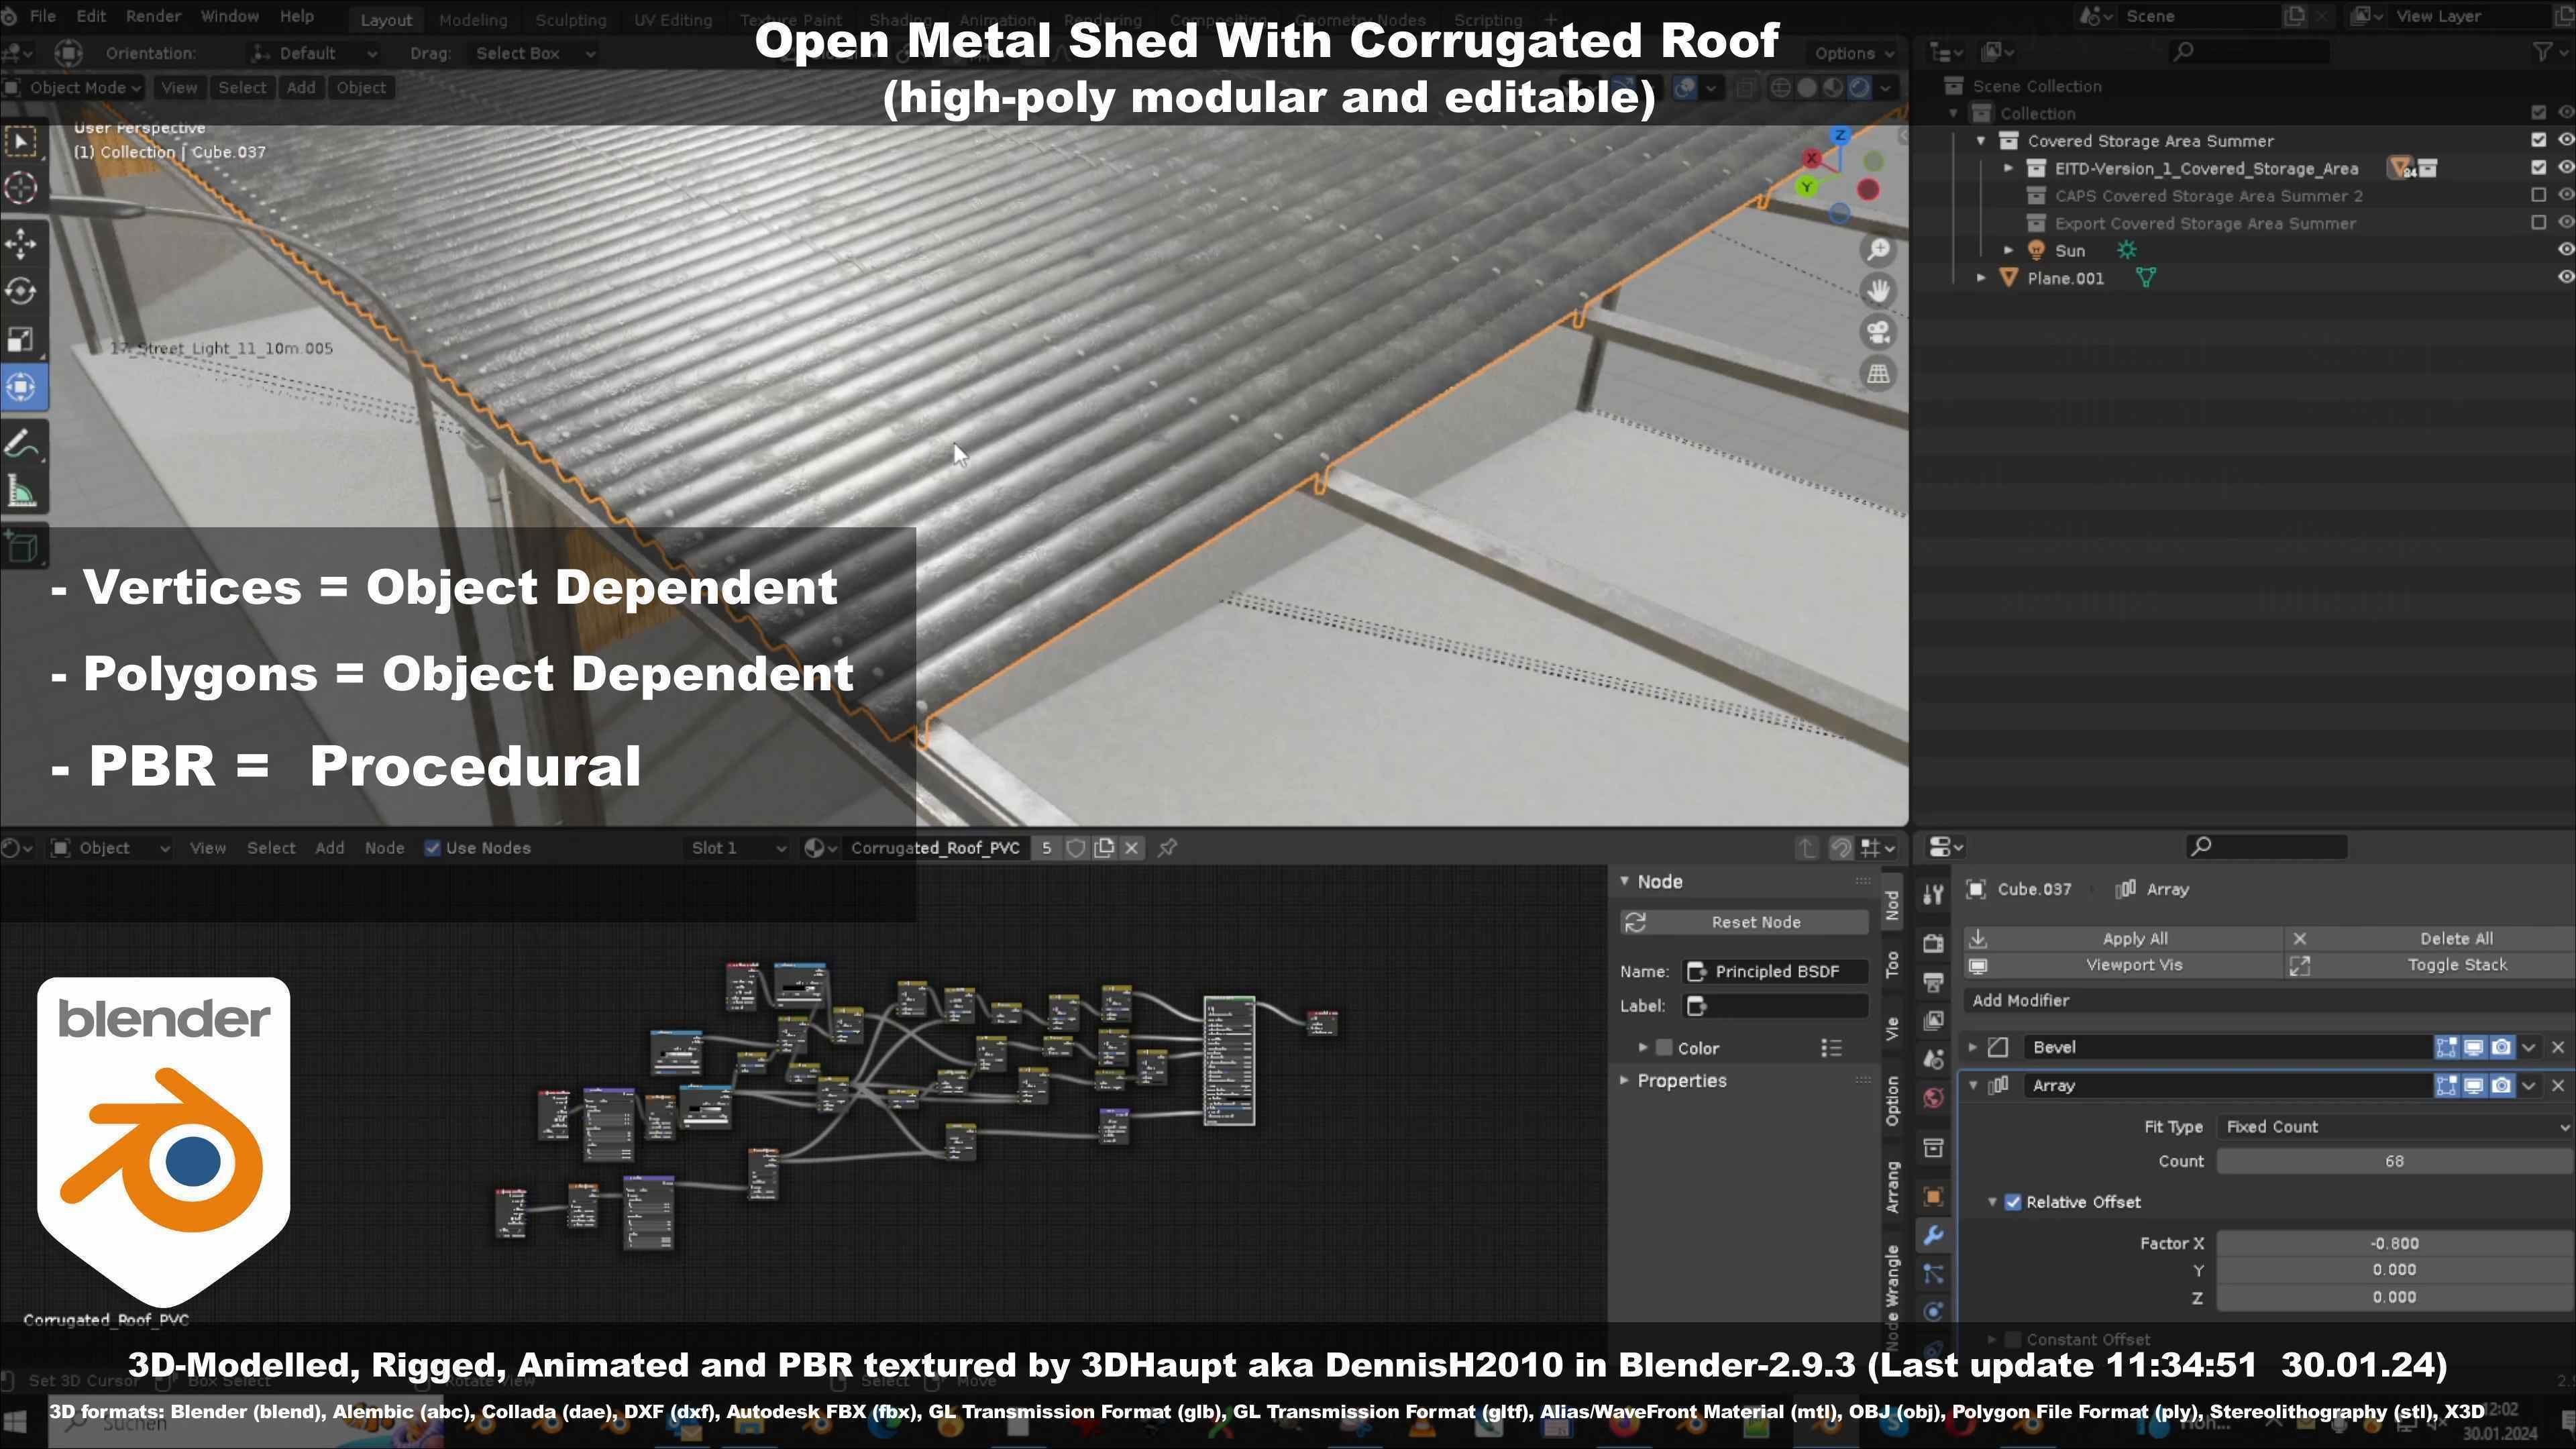Open the File menu
This screenshot has width=2576, height=1449.
(43, 16)
